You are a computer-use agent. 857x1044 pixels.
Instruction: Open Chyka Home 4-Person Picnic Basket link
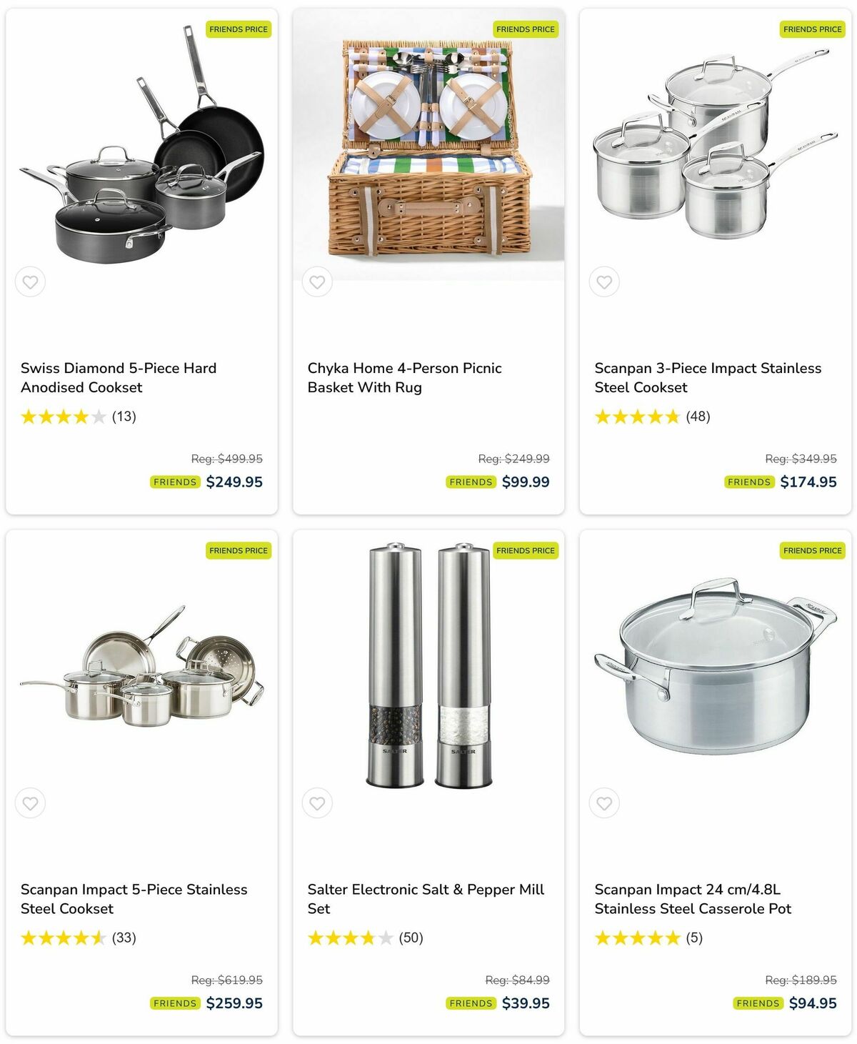[404, 377]
